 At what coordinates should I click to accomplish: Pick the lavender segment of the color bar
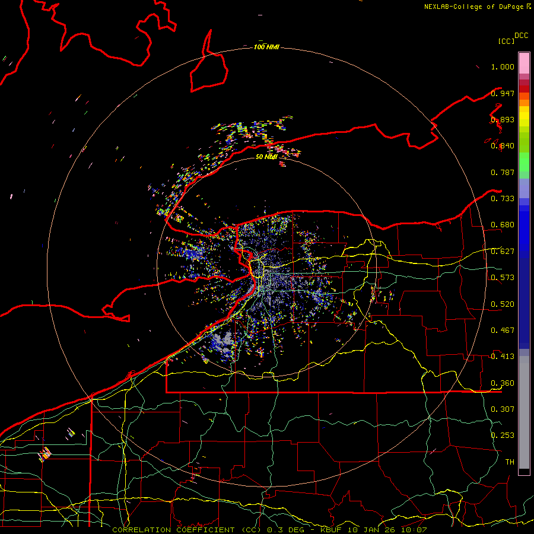(x=524, y=188)
